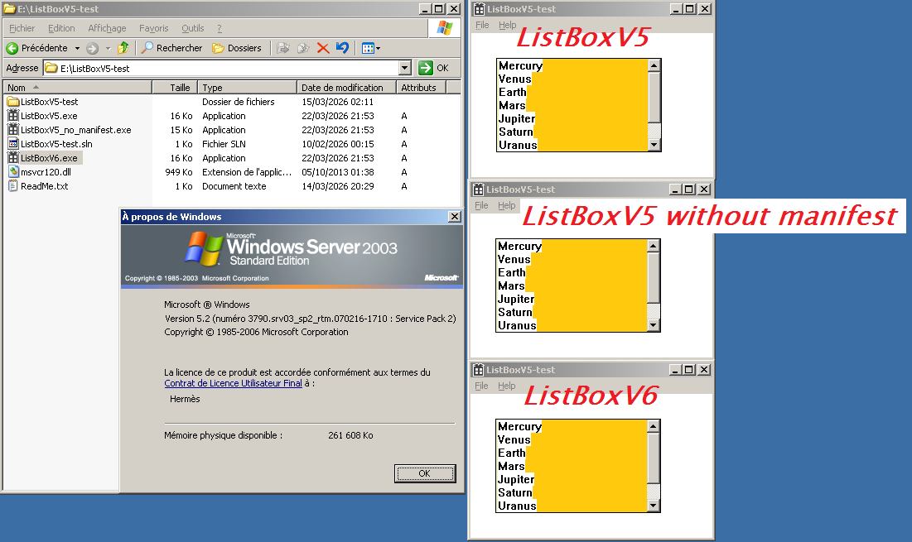The width and height of the screenshot is (912, 542).
Task: Click OK in the À propos de Windows dialog
Action: (425, 473)
